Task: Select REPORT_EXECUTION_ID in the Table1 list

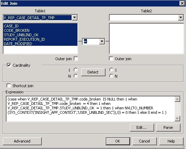Action: (40, 39)
